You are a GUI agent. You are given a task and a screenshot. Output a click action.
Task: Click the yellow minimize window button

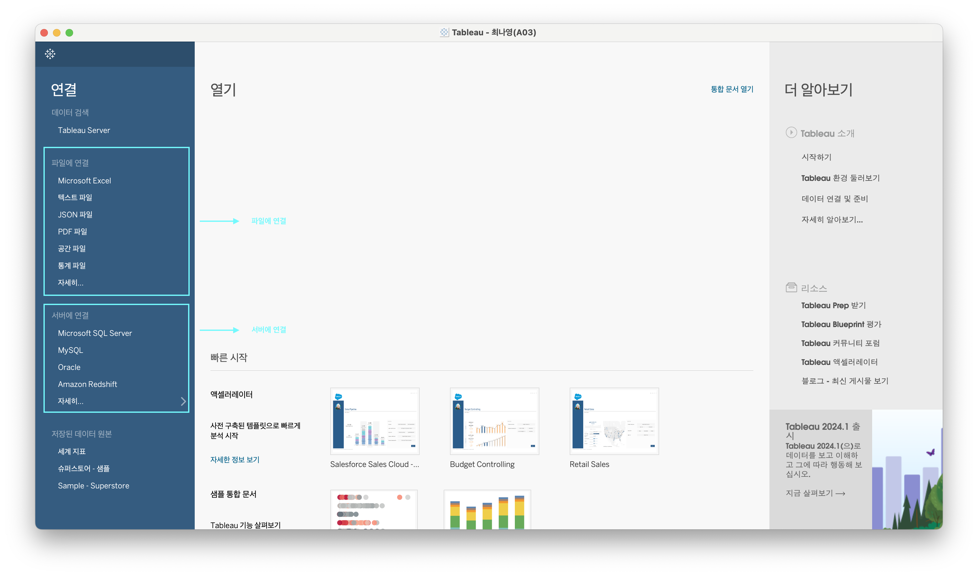[57, 33]
